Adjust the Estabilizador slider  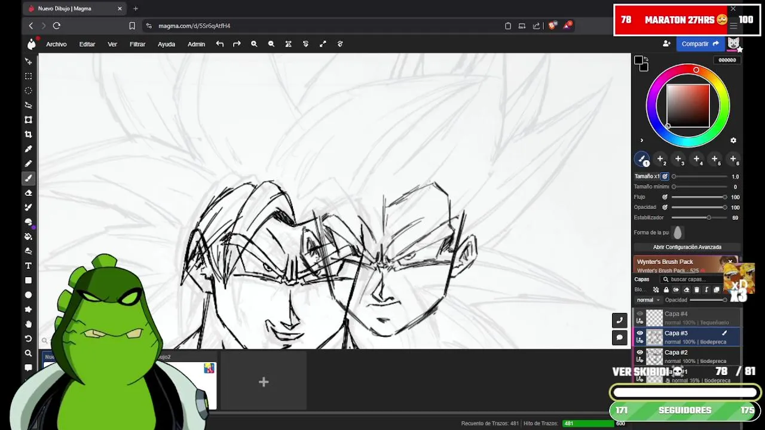point(699,218)
